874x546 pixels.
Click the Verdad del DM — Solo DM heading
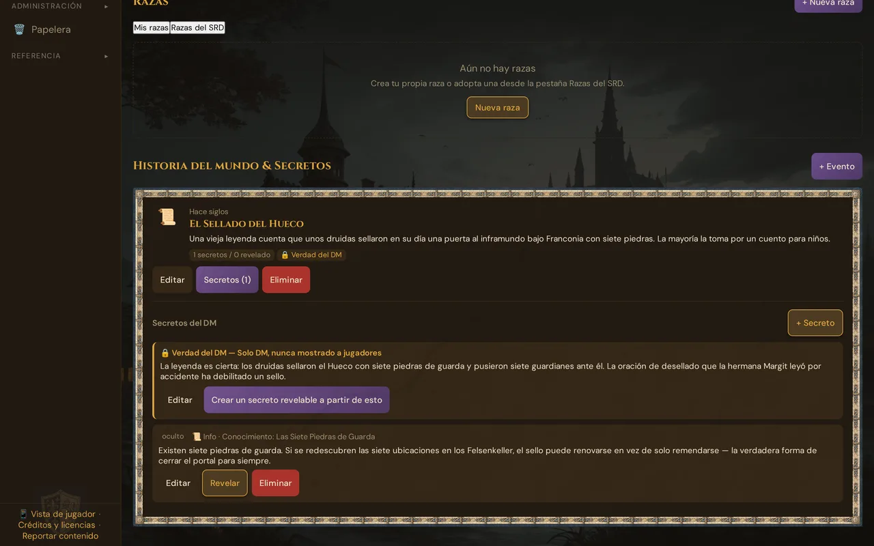tap(271, 353)
